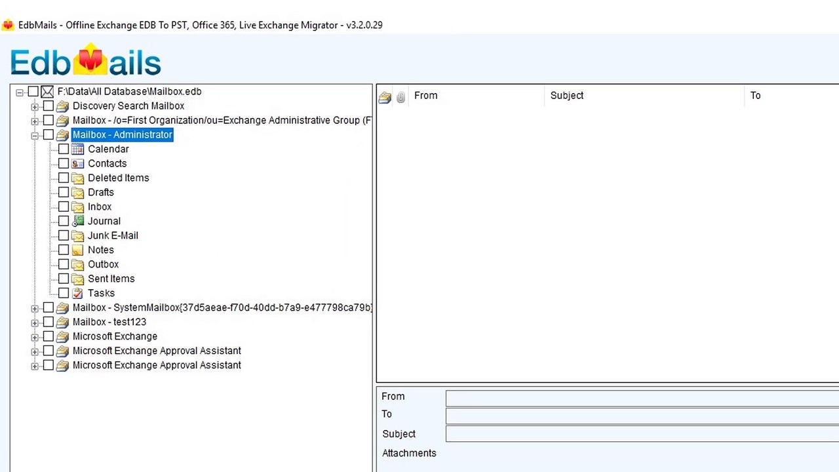
Task: Check the Inbox folder checkbox
Action: pyautogui.click(x=63, y=206)
